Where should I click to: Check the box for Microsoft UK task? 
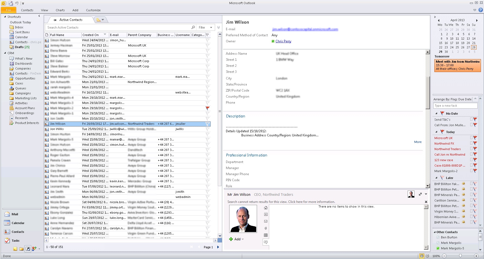471,138
